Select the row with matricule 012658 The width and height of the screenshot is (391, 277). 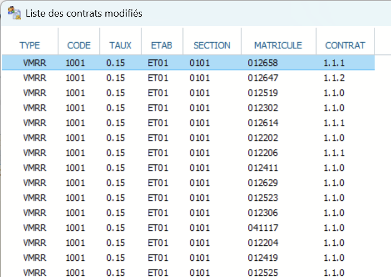(263, 63)
